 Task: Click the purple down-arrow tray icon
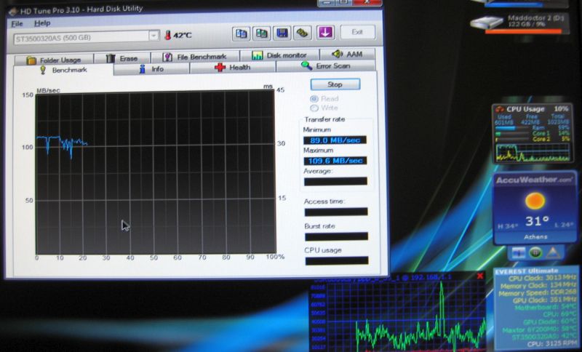pyautogui.click(x=325, y=33)
